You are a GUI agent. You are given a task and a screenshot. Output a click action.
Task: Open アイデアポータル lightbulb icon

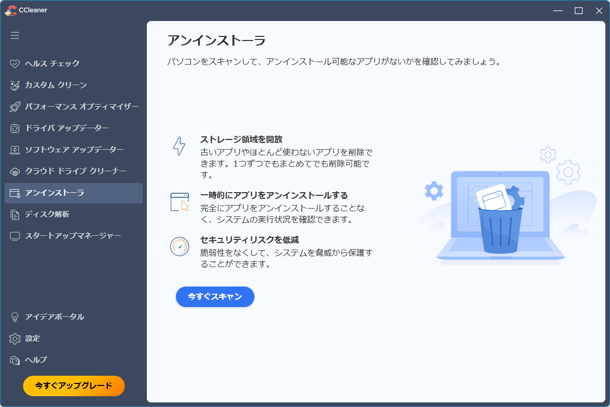tap(15, 317)
